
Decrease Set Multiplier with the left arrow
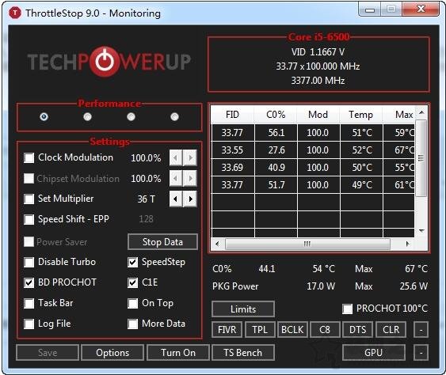pyautogui.click(x=176, y=199)
